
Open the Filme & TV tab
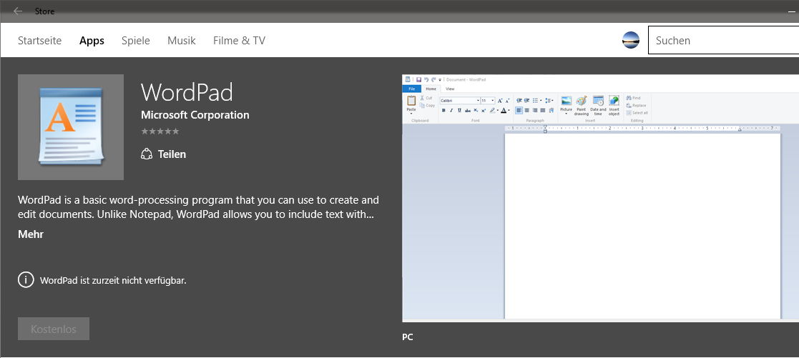click(x=239, y=41)
